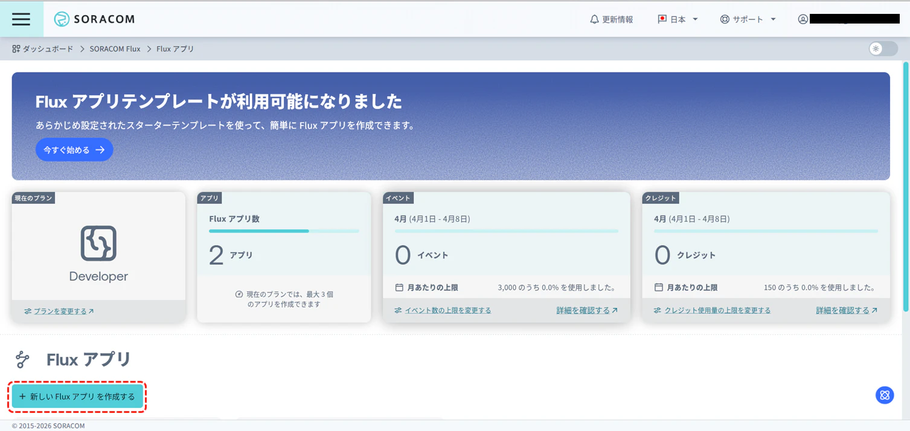Click the 2 アプリ count text
This screenshot has height=431, width=910.
[x=231, y=255]
